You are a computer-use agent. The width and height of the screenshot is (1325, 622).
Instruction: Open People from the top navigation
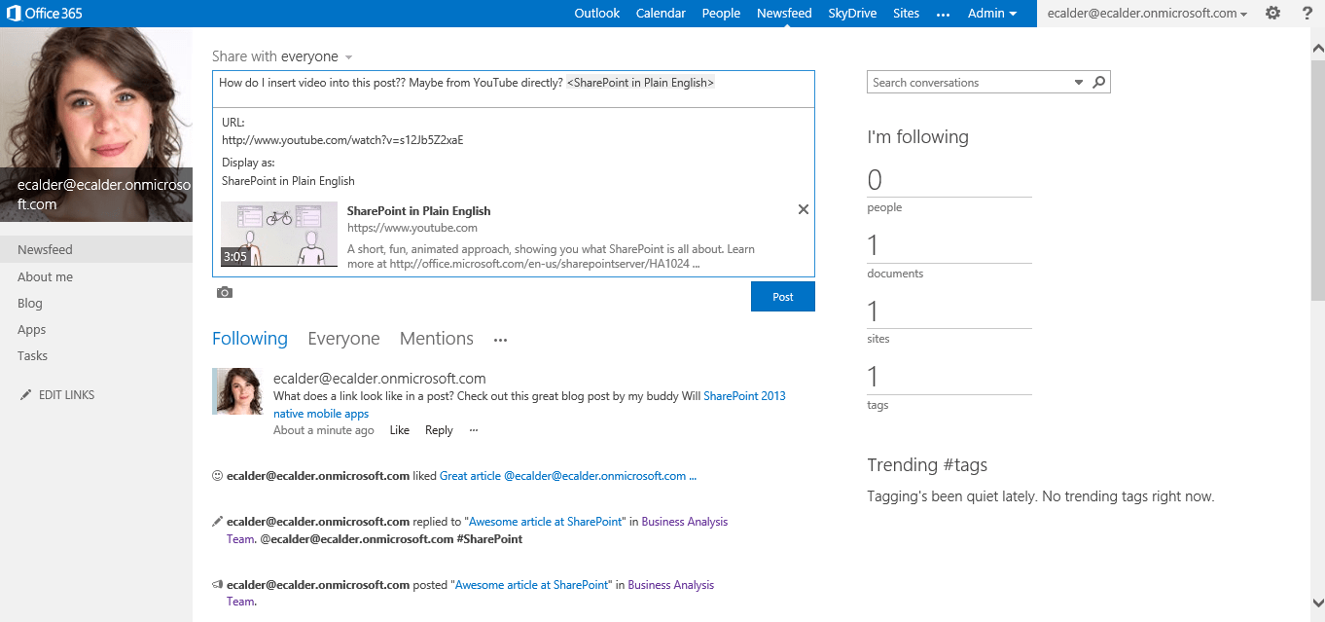pos(722,14)
